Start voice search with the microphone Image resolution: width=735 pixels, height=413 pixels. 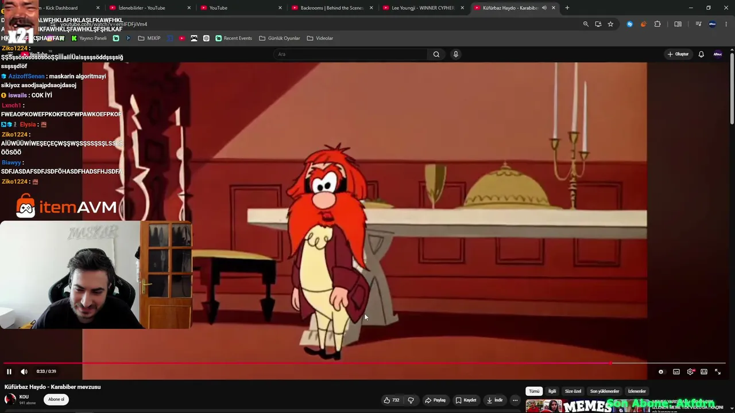click(456, 54)
